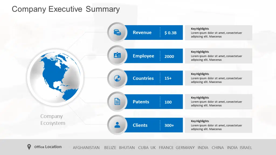This screenshot has height=155, width=276.
Task: Click the Office Location map pin icon
Action: point(29,147)
